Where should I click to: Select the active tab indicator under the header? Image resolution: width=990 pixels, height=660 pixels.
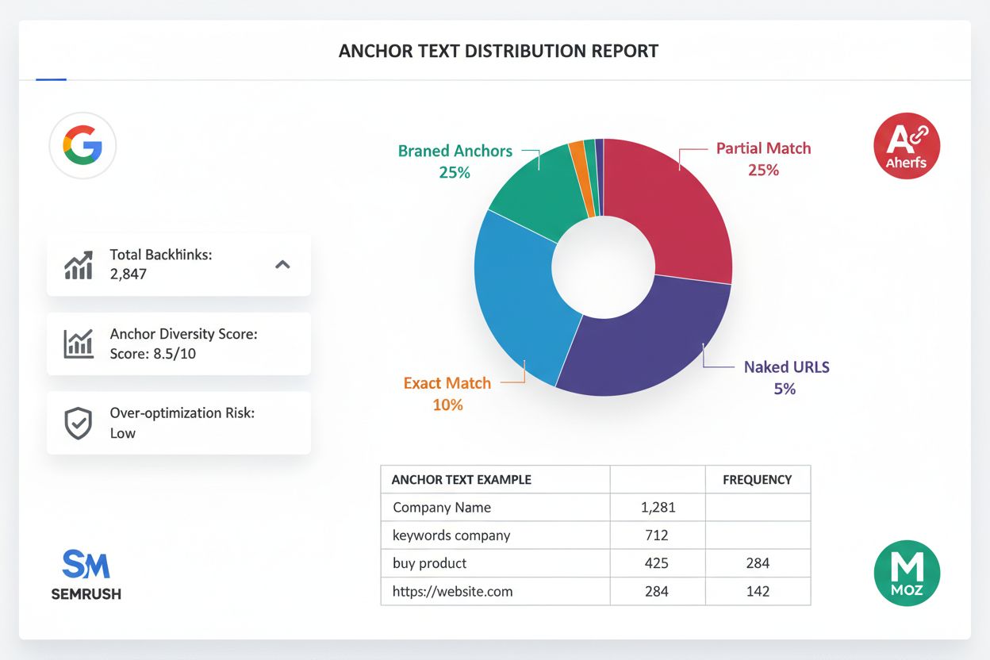(x=50, y=80)
